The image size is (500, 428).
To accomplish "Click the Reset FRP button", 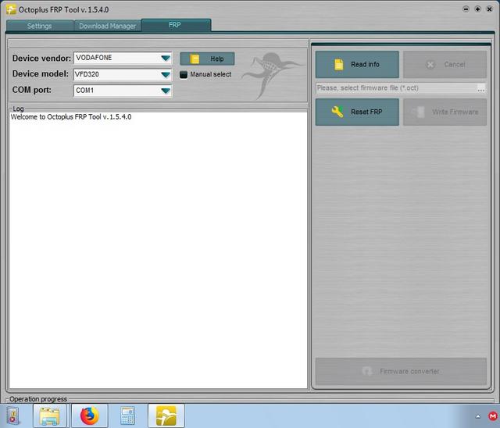I will [357, 112].
